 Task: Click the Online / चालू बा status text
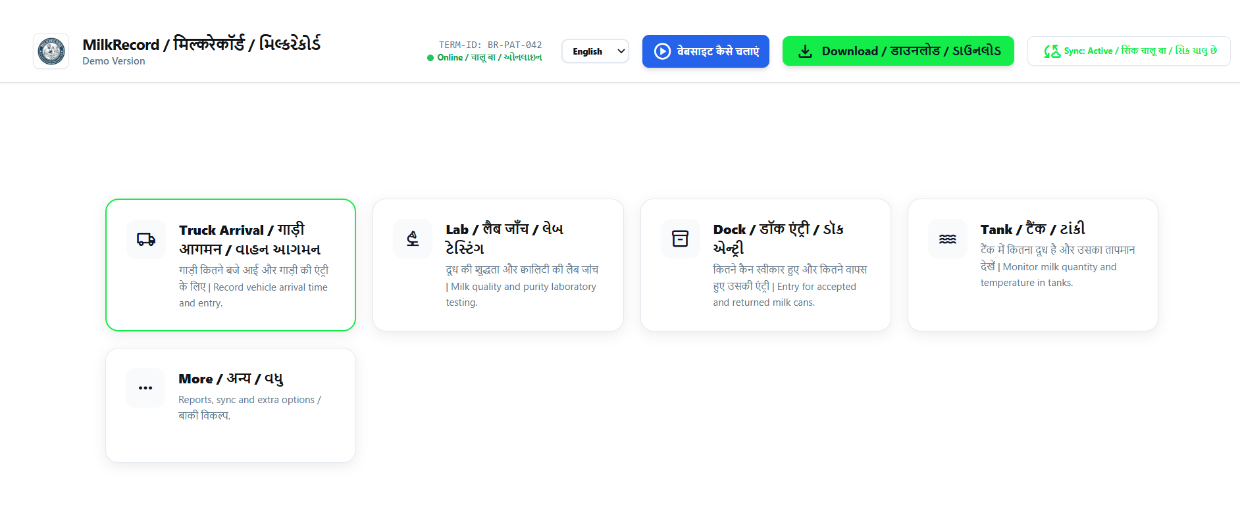click(x=490, y=58)
